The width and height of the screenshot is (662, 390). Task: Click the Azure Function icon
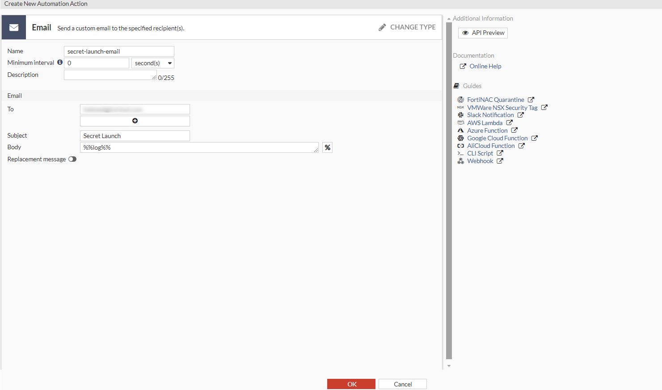[x=460, y=130]
